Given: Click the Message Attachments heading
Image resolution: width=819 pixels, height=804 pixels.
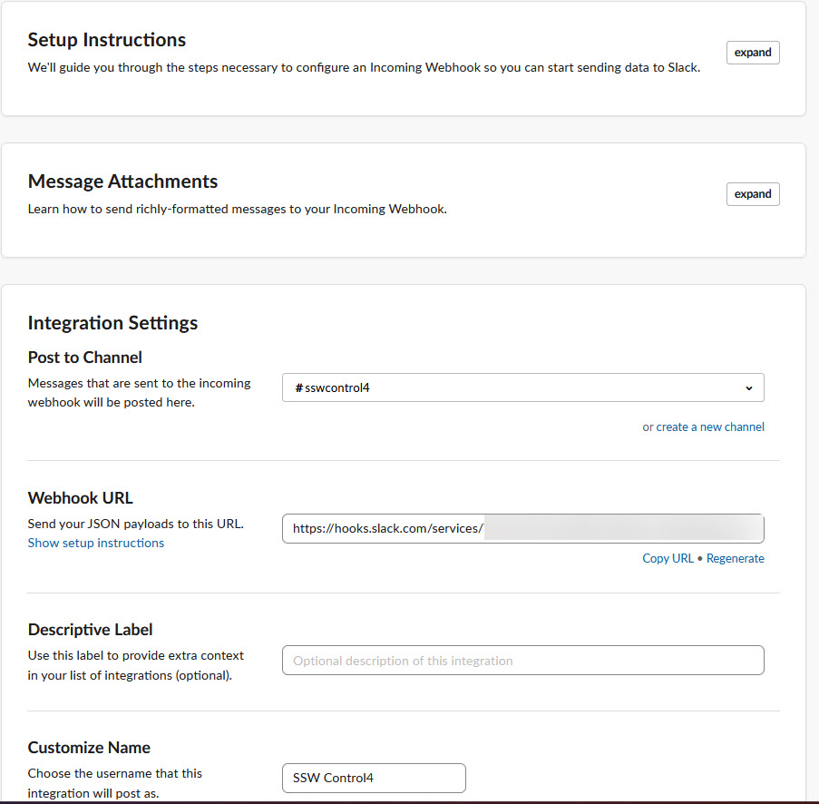Looking at the screenshot, I should tap(122, 181).
